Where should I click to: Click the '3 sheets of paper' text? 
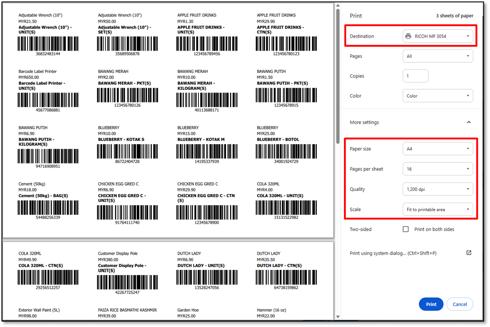[x=455, y=16]
